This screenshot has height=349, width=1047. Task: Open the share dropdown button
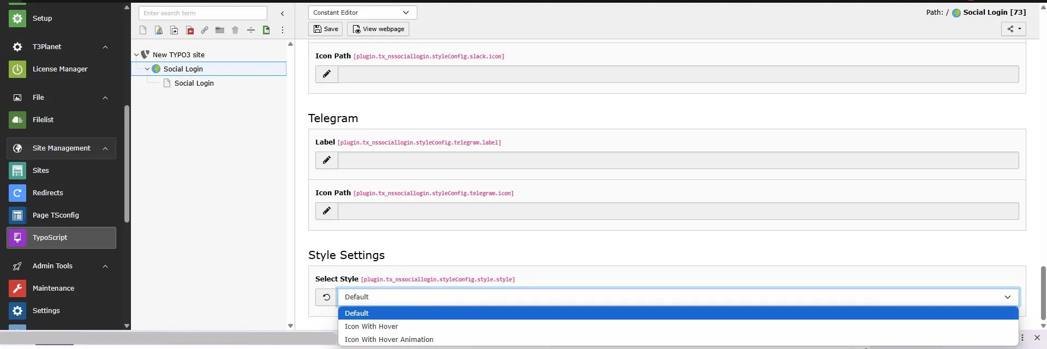point(1014,29)
